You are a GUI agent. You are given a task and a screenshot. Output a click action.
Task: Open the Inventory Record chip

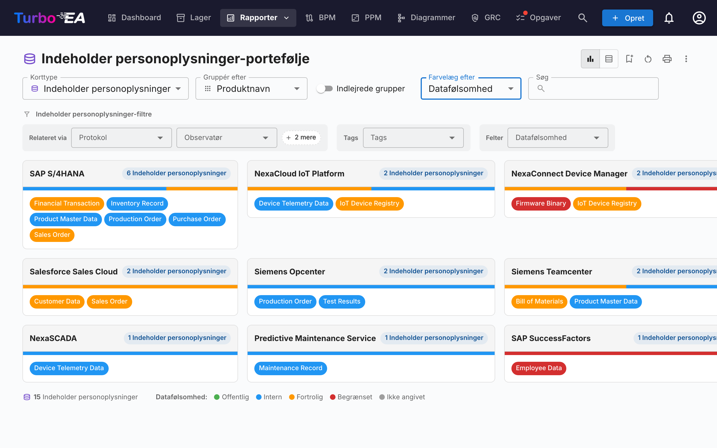137,204
